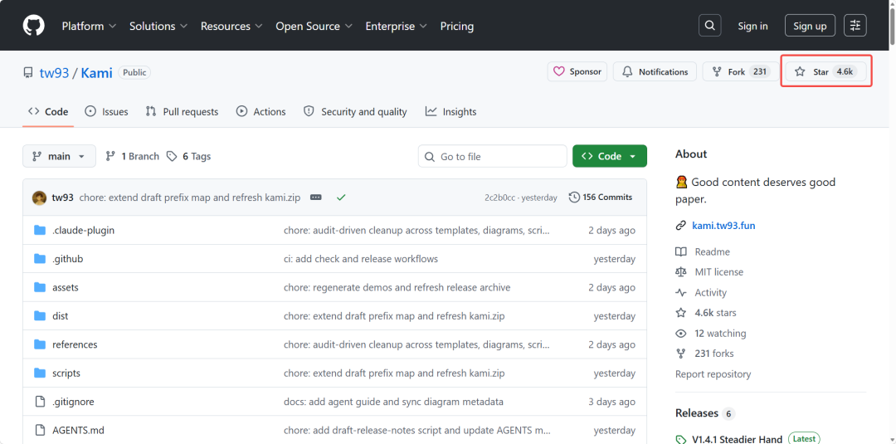Image resolution: width=896 pixels, height=444 pixels.
Task: Open the Activity link in About
Action: point(701,293)
